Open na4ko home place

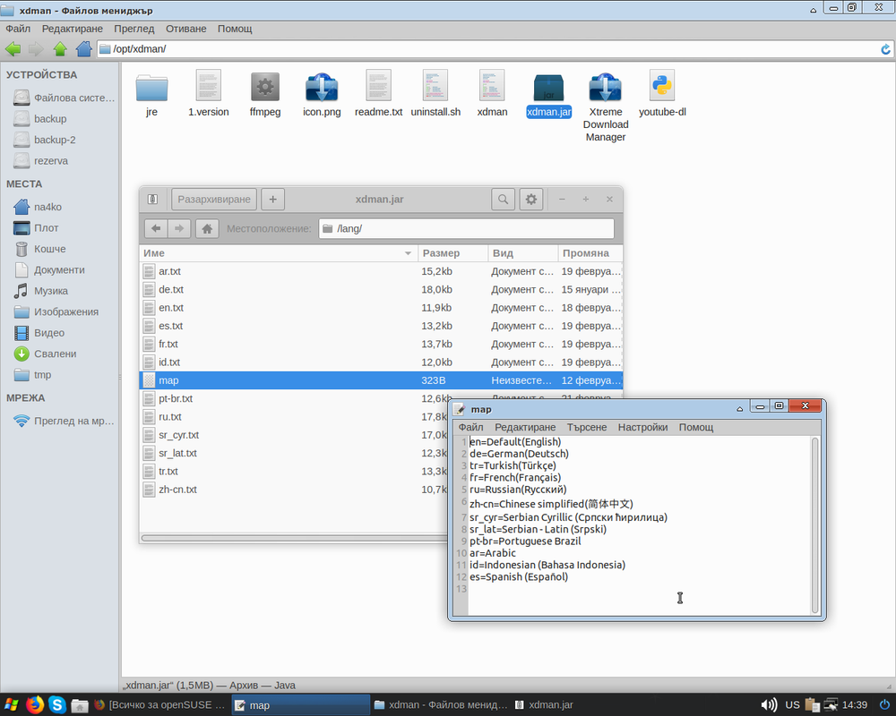38,207
